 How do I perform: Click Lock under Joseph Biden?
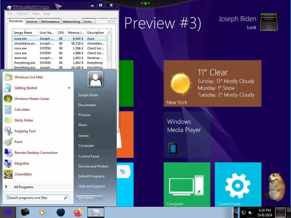click(x=252, y=28)
